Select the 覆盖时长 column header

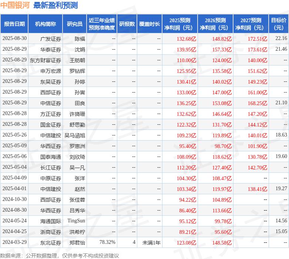point(149,24)
